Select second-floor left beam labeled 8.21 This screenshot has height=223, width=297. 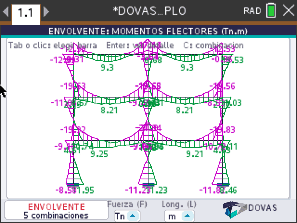click(111, 97)
